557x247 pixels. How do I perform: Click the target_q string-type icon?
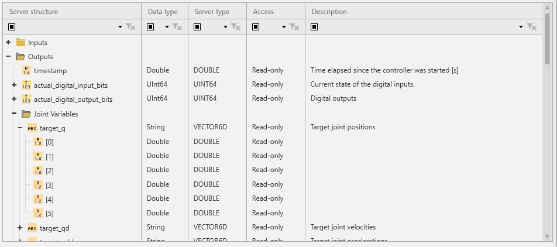(x=32, y=128)
